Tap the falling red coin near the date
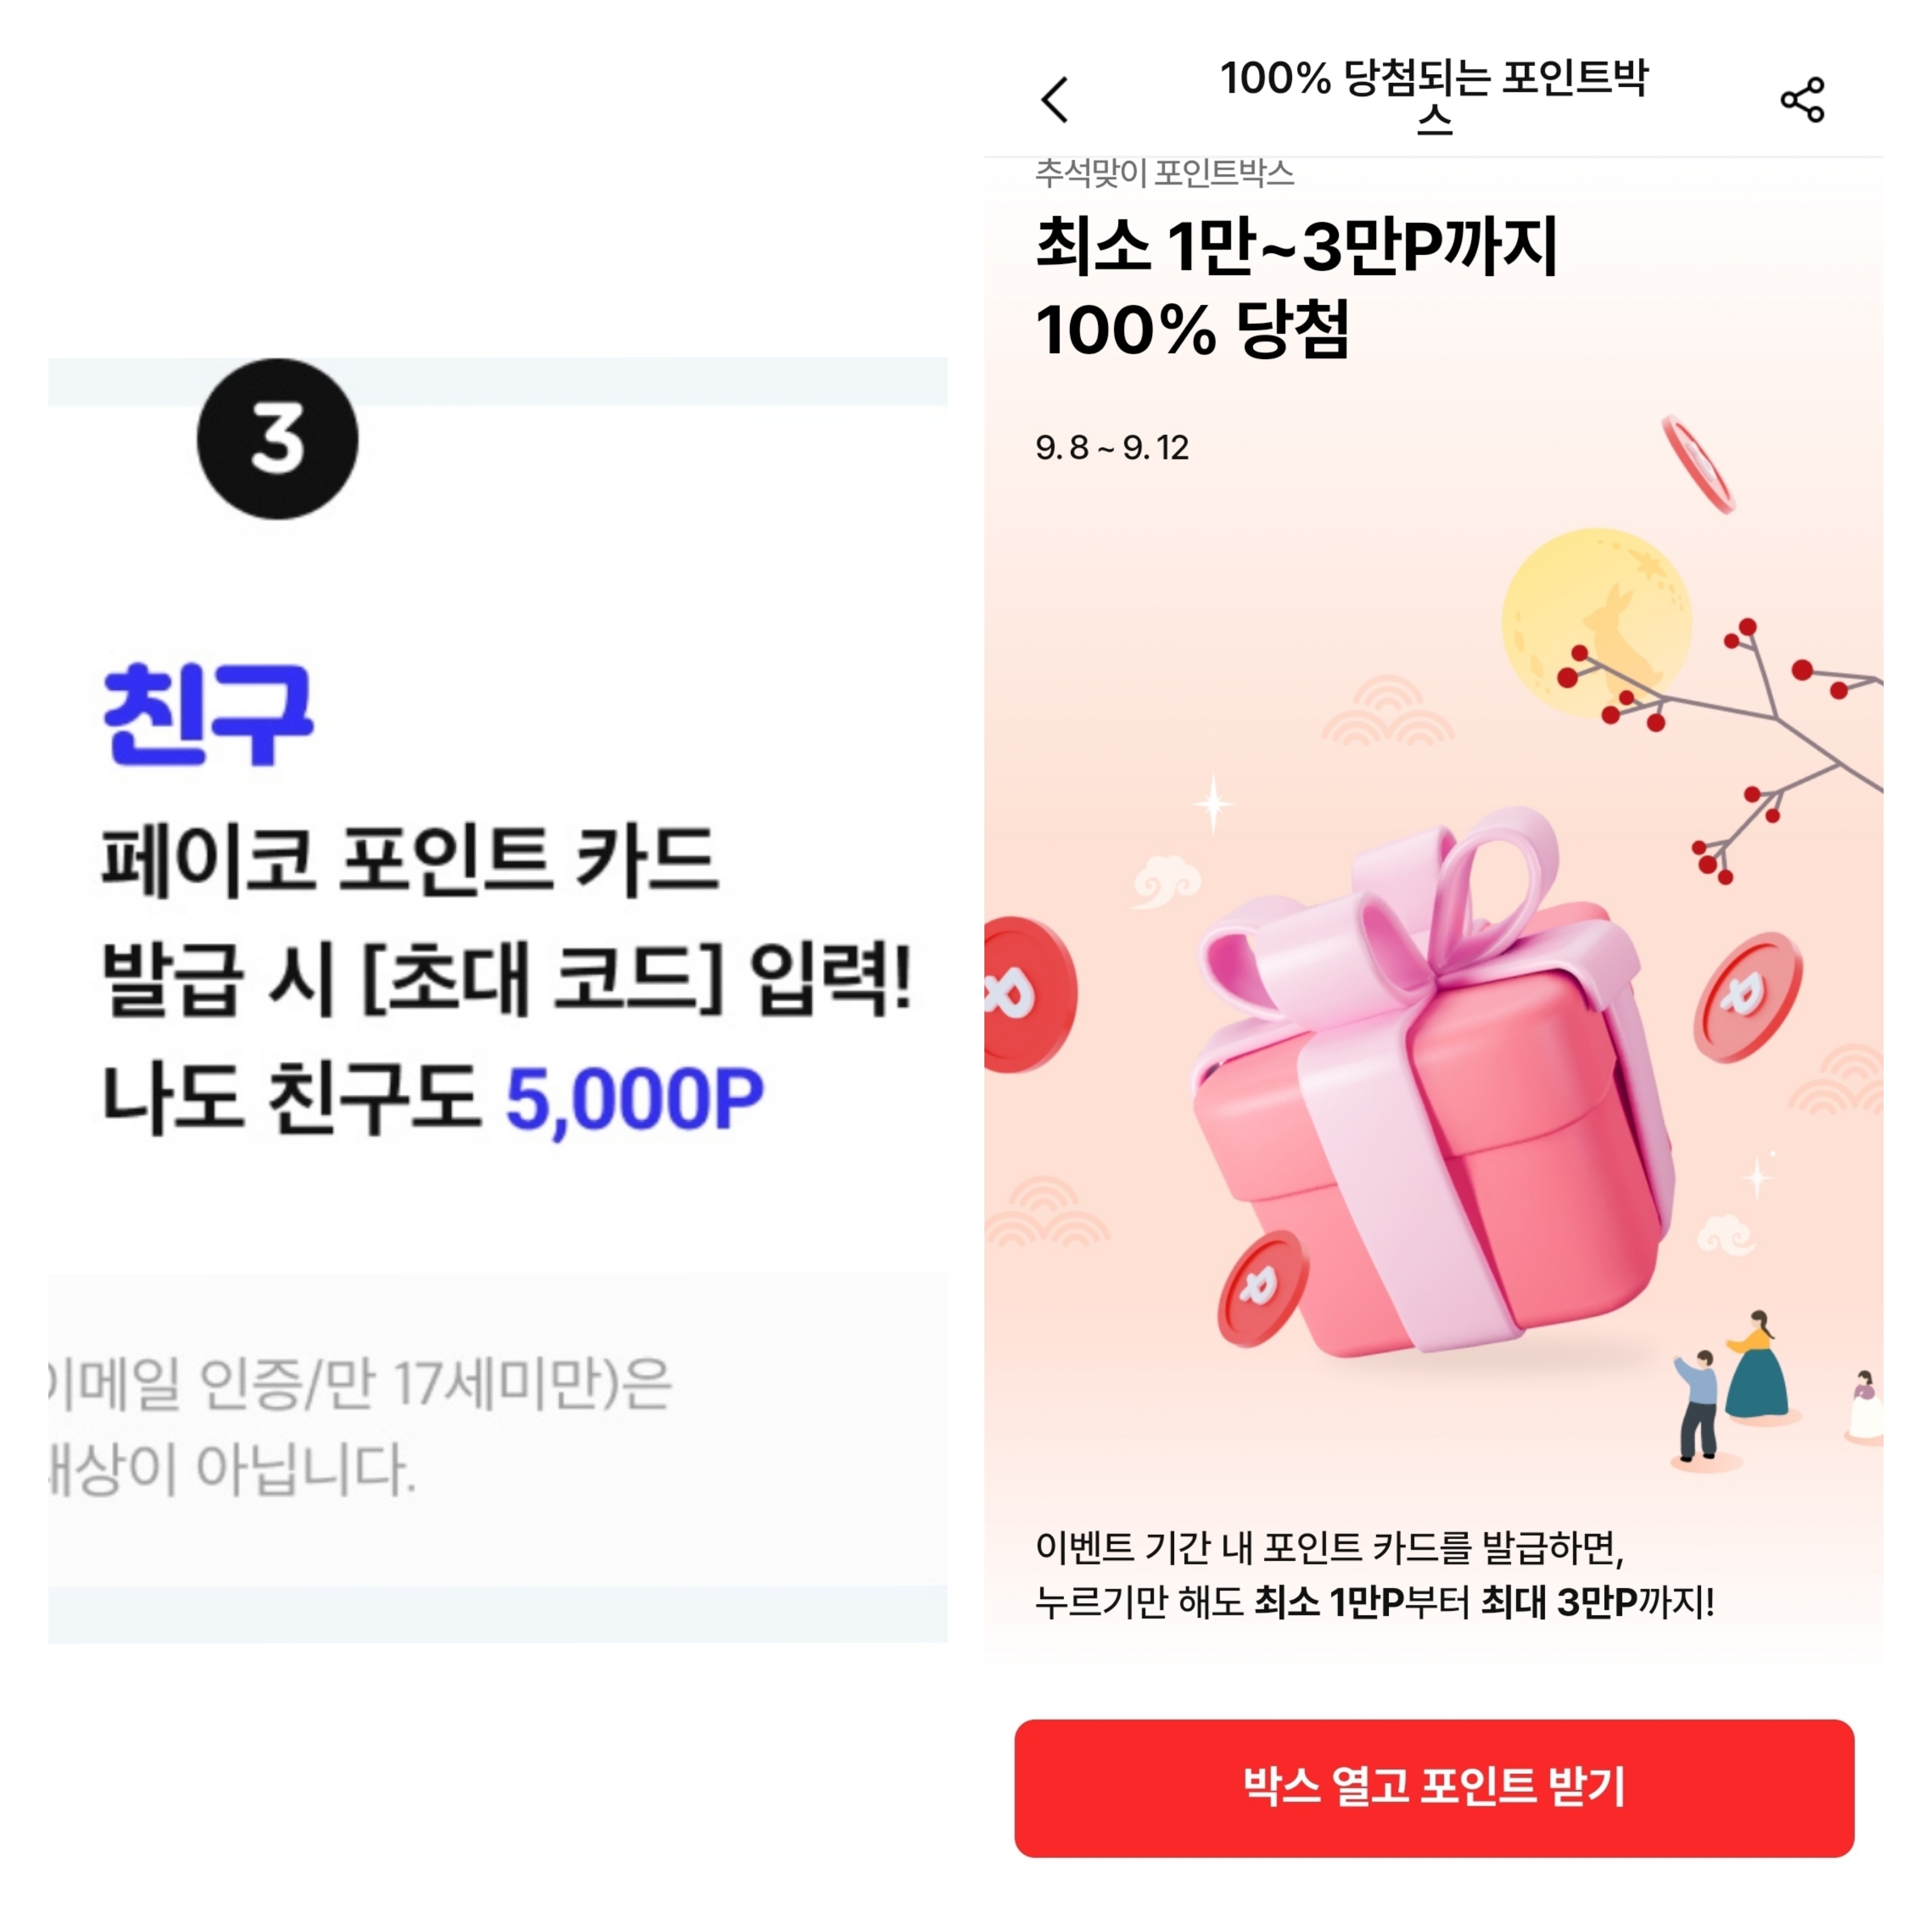 click(1697, 465)
